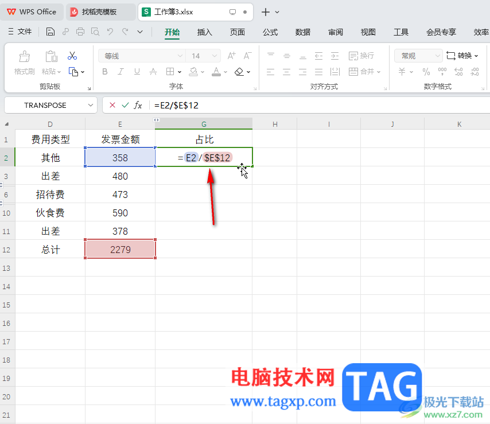Click the Clear eraser icon

pos(239,72)
